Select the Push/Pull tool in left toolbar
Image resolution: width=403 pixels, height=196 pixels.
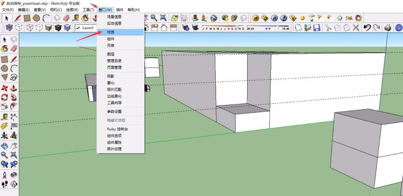point(13,88)
